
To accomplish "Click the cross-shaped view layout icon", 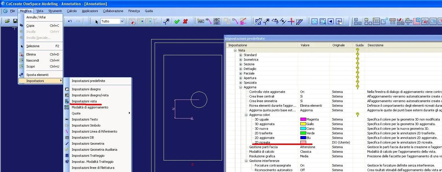I will (408, 21).
